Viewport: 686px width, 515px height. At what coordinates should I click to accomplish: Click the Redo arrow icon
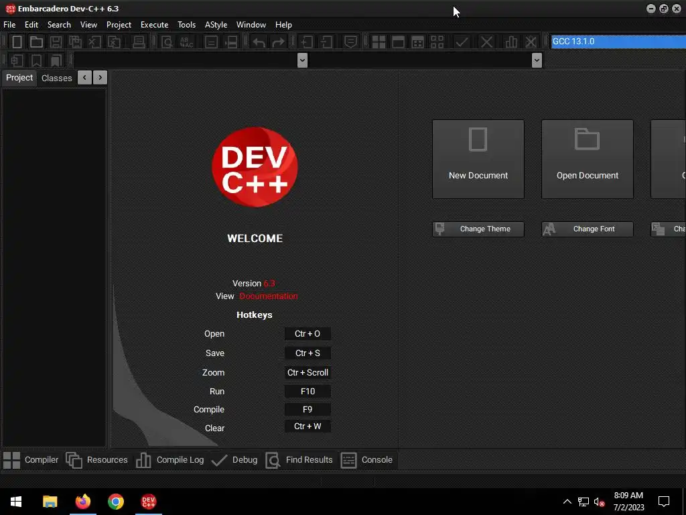(278, 42)
